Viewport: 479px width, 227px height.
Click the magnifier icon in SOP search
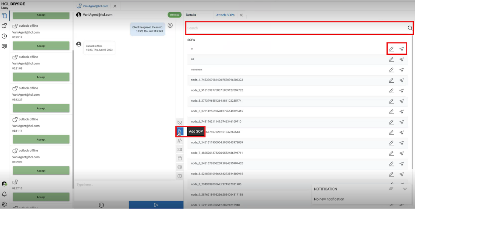(410, 28)
